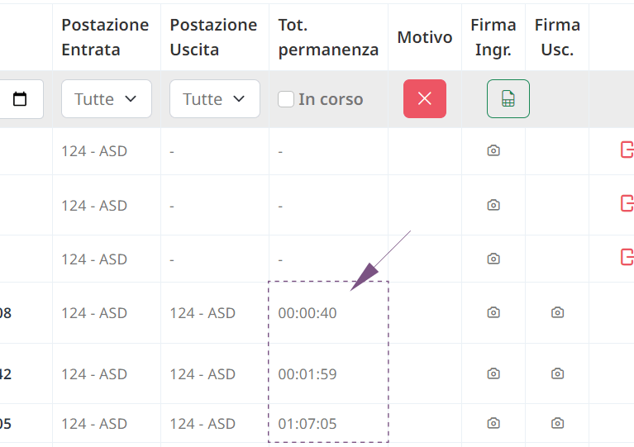634x447 pixels.
Task: Click red exit icon in first row
Action: [x=627, y=150]
